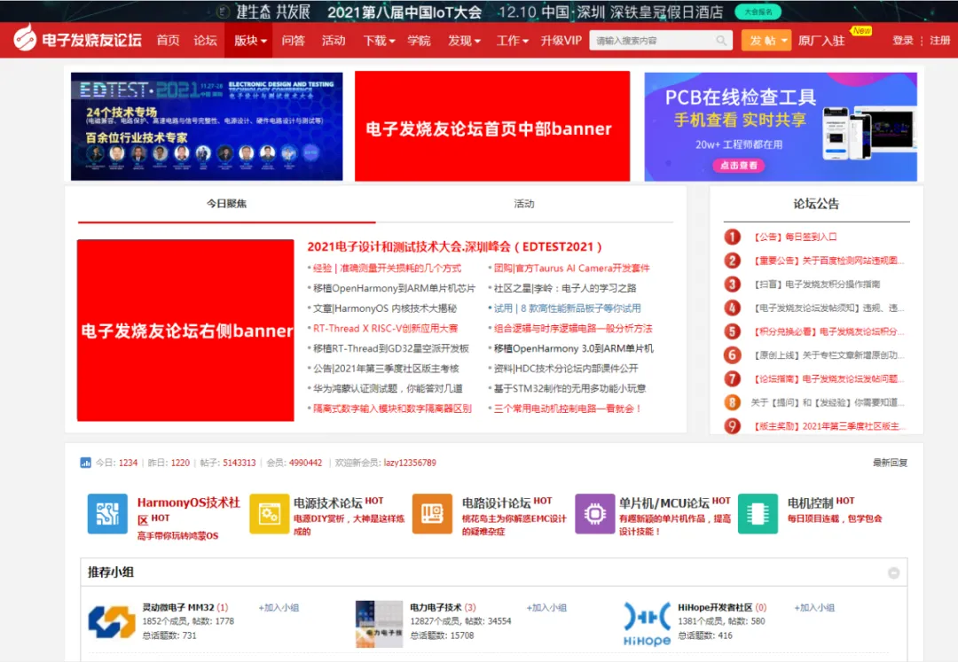Expand the 工作 dropdown menu

point(512,40)
